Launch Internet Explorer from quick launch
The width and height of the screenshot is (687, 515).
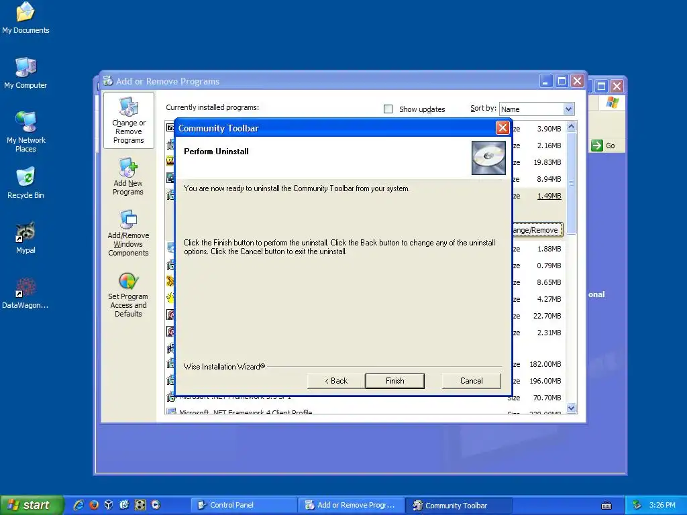78,505
